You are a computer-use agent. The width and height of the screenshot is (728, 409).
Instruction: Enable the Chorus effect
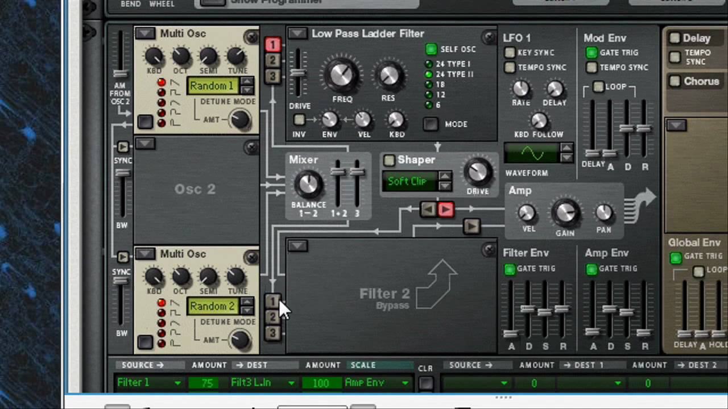click(675, 81)
